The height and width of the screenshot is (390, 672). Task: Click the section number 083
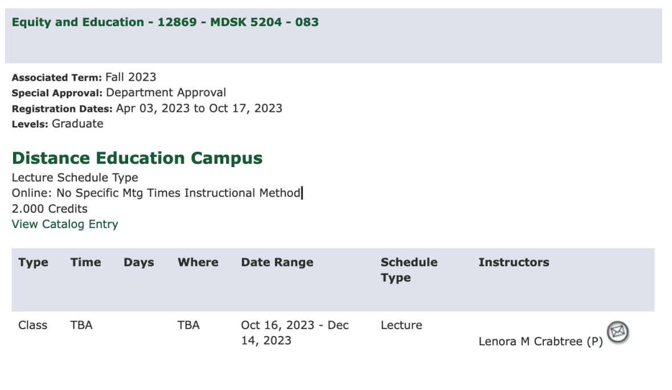[308, 22]
